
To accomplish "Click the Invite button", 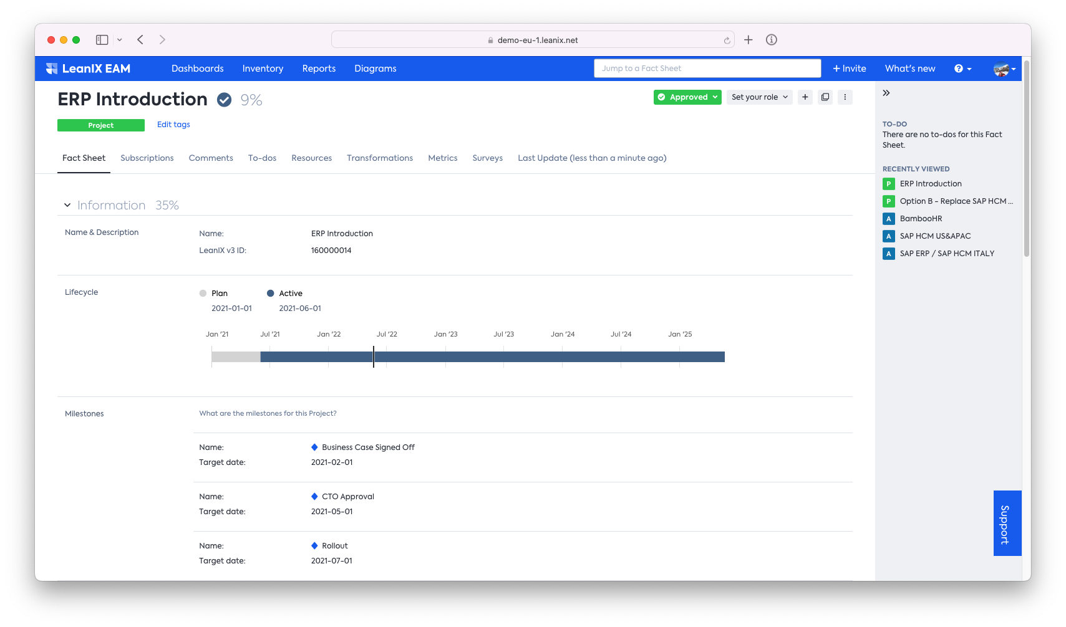I will (x=850, y=69).
